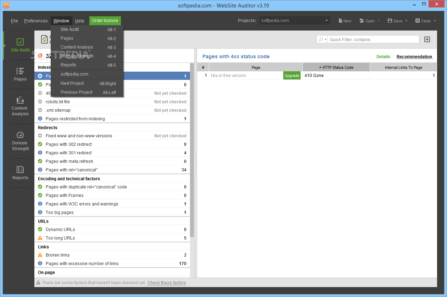
Task: Select Pages with 302 redirect
Action: click(x=112, y=144)
